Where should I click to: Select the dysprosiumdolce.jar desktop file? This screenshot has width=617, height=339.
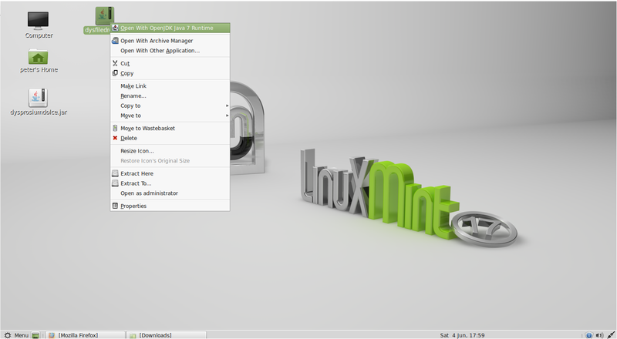pyautogui.click(x=38, y=102)
